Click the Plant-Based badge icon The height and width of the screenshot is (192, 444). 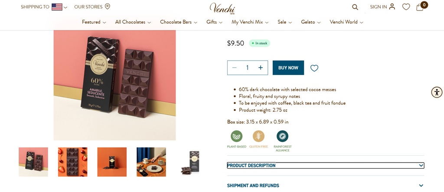pyautogui.click(x=237, y=136)
